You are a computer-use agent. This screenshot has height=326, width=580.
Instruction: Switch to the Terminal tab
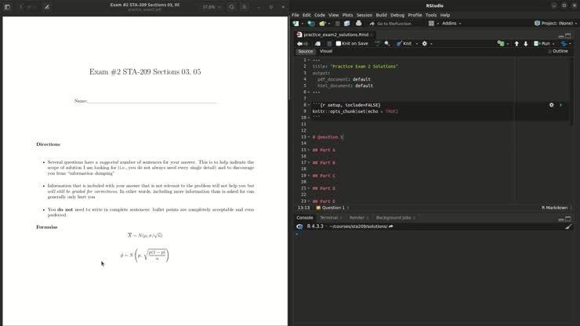329,218
